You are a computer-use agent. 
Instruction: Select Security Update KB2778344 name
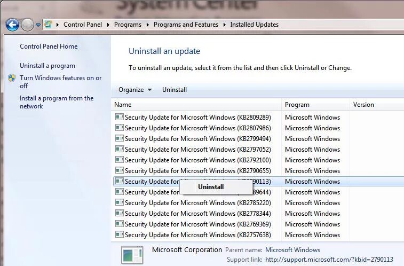(x=198, y=214)
